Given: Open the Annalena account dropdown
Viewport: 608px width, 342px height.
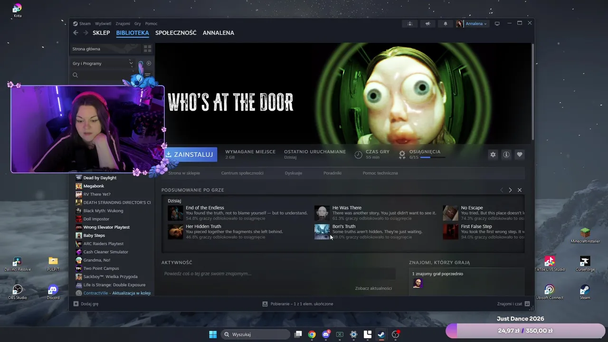Looking at the screenshot, I should tap(472, 24).
